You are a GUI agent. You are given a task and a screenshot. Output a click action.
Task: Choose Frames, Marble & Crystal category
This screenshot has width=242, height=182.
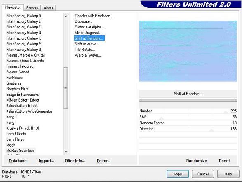click(x=25, y=55)
